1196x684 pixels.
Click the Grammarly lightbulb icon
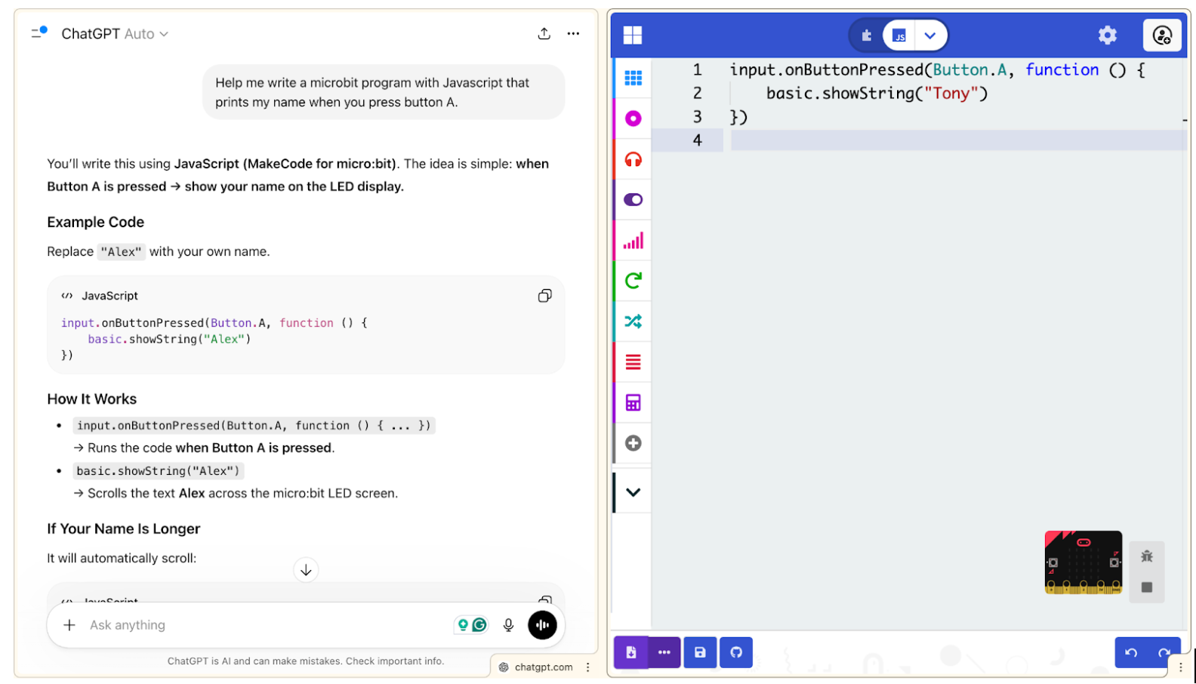[463, 625]
